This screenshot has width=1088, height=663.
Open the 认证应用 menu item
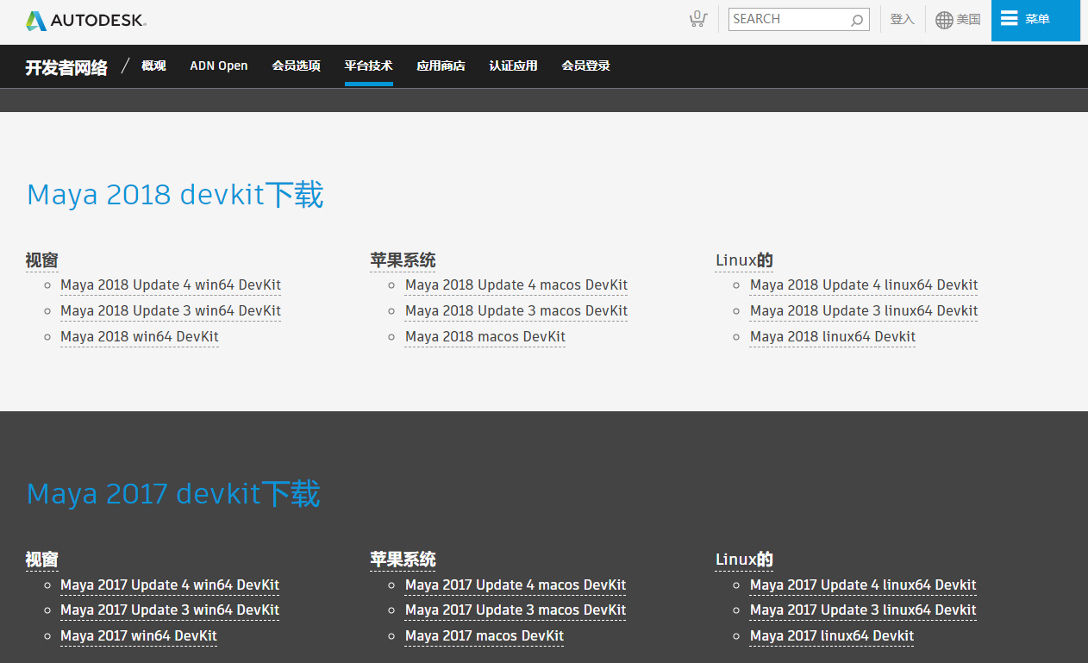pos(513,66)
